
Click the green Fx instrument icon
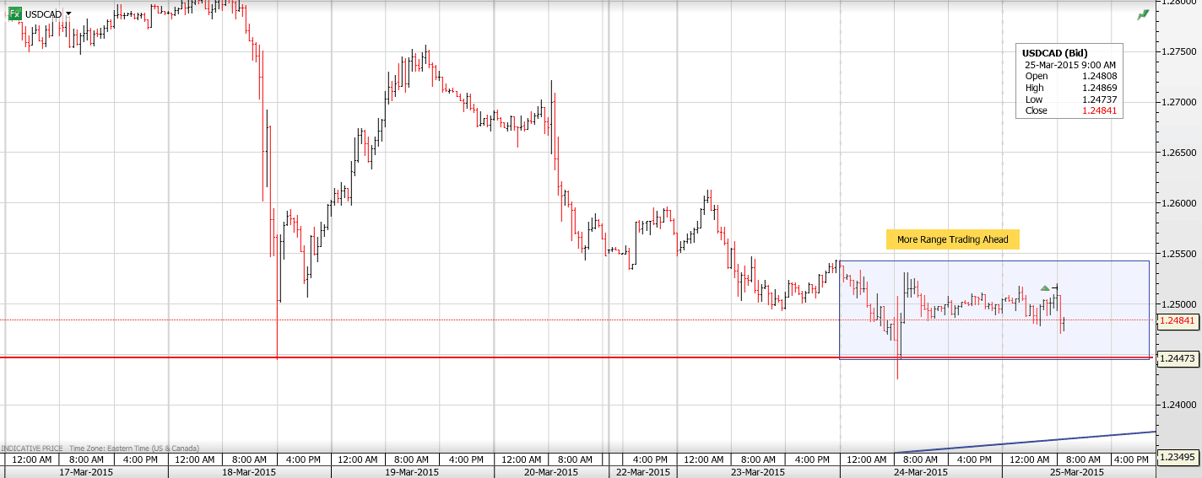click(14, 14)
